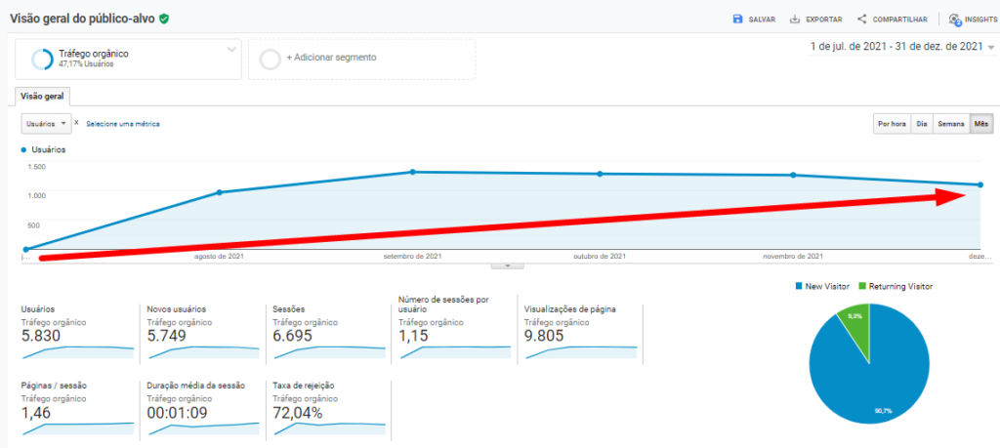Click the + Adicionar segmento button
The width and height of the screenshot is (1000, 448).
[x=330, y=58]
